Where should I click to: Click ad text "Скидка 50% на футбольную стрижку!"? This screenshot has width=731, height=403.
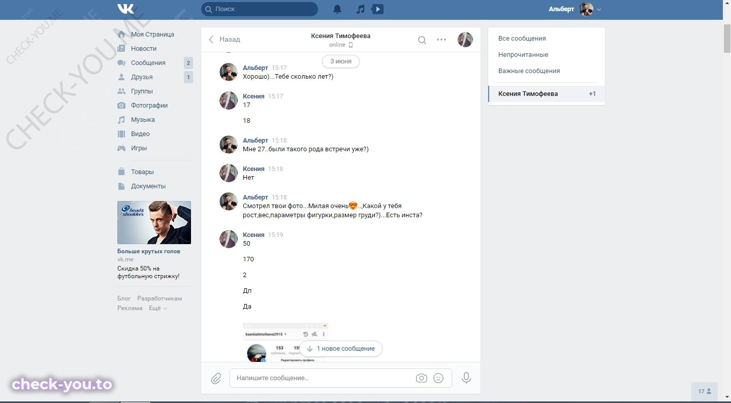click(x=148, y=273)
